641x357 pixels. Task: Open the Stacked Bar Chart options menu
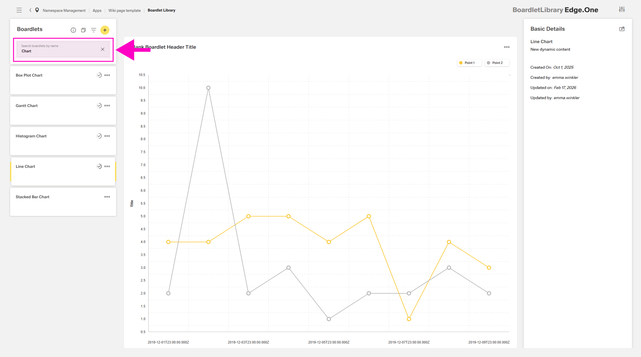coord(107,197)
